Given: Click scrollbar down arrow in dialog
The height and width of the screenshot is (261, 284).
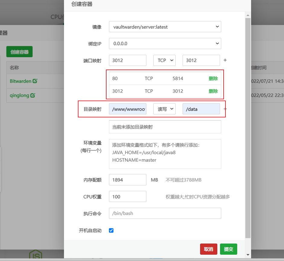Looking at the screenshot, I should [x=248, y=255].
